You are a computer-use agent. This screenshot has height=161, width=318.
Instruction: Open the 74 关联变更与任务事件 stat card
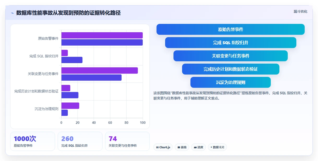tap(127, 141)
